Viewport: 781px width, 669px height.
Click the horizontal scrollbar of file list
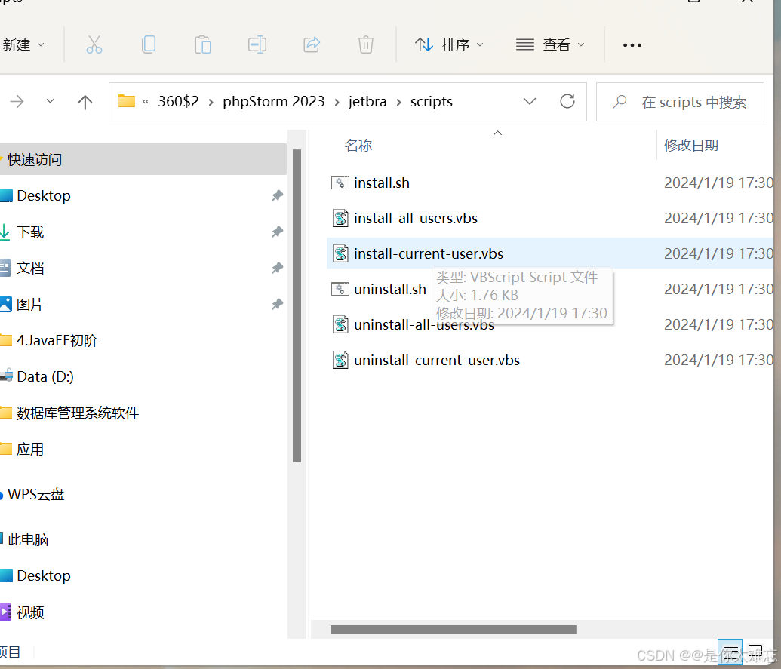point(454,629)
